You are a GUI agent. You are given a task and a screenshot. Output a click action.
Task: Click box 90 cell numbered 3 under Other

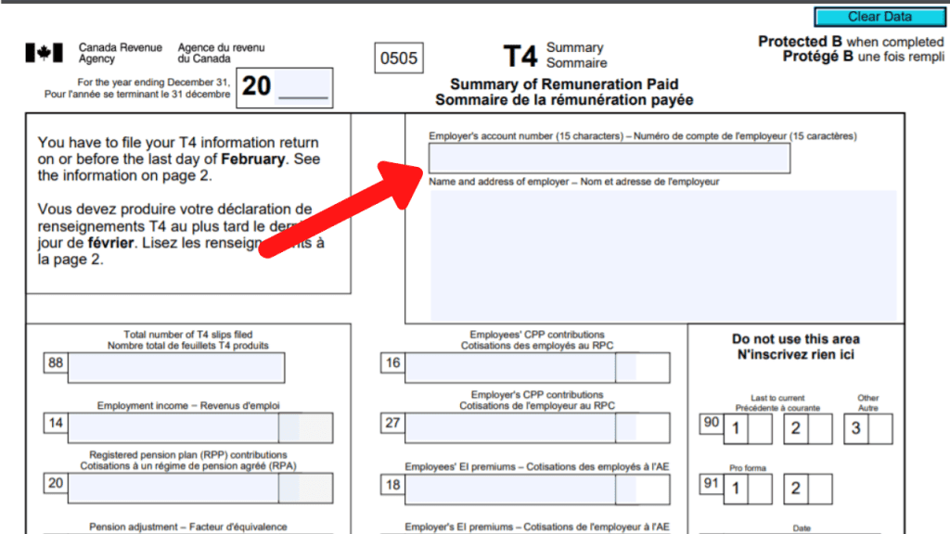pos(867,428)
